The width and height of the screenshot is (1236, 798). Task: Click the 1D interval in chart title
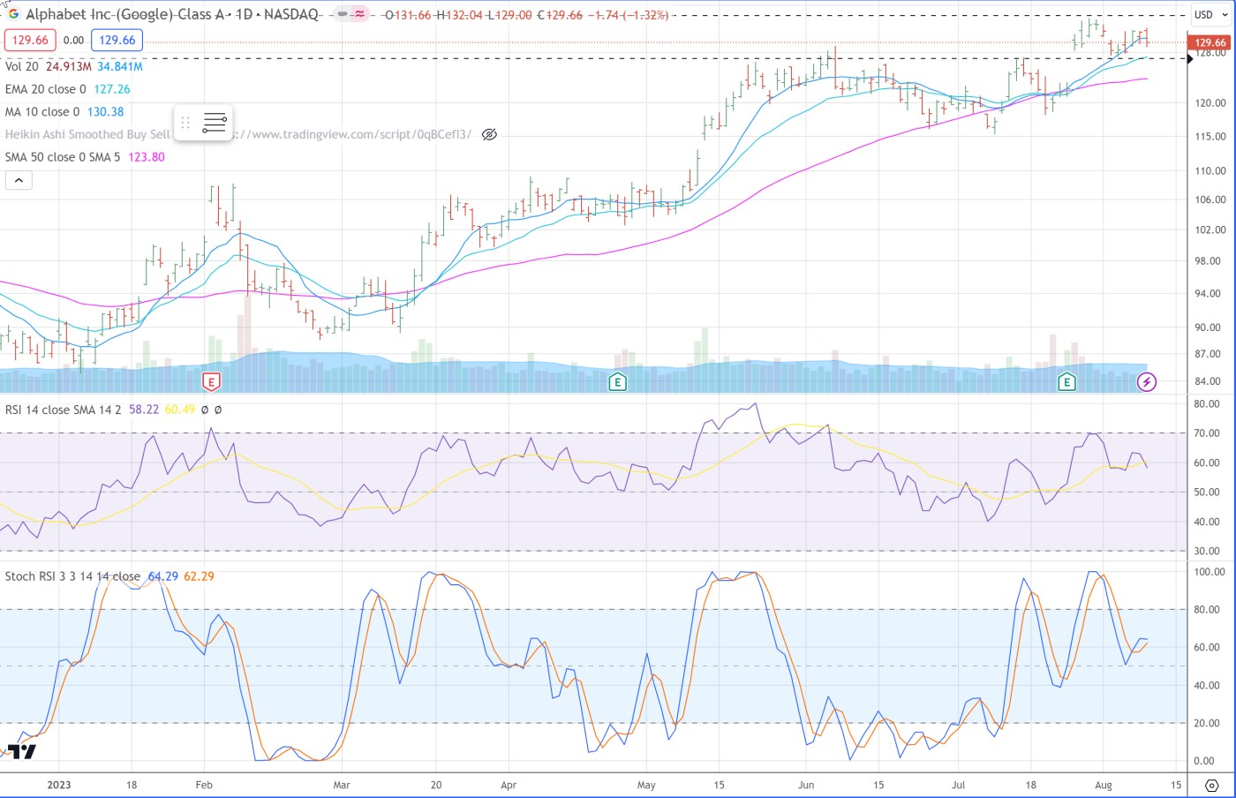[x=244, y=14]
